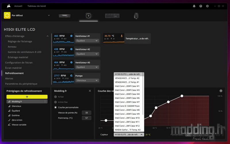Select Zéro tr/min preset
230x144 pixels.
pos(17,120)
